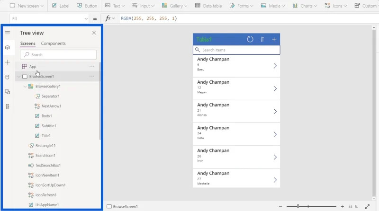This screenshot has height=211, width=379.
Task: Collapse the BrowseGallery1 node
Action: [x=25, y=87]
